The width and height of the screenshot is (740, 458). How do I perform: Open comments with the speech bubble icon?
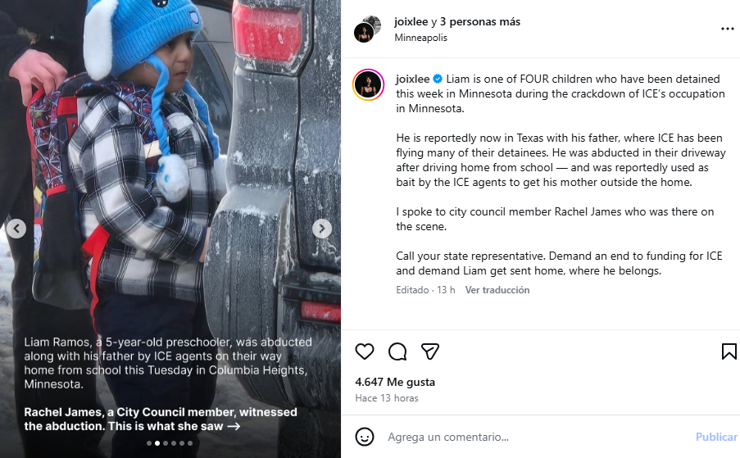pyautogui.click(x=397, y=351)
